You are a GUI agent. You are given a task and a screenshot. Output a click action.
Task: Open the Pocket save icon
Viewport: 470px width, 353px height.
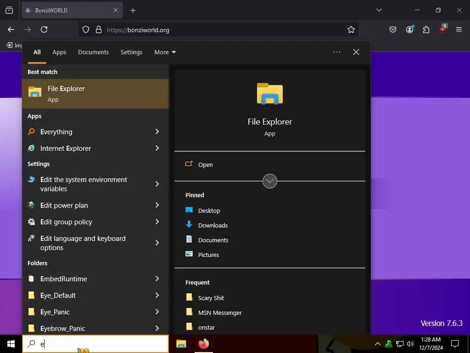[x=393, y=29]
